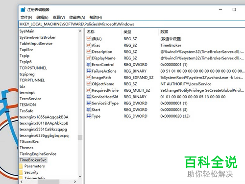
Task: Select the terminpt key
Action: pos(27,92)
